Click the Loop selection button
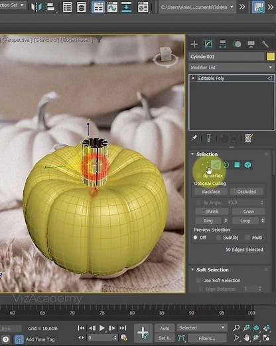This screenshot has width=276, height=346. point(245,221)
